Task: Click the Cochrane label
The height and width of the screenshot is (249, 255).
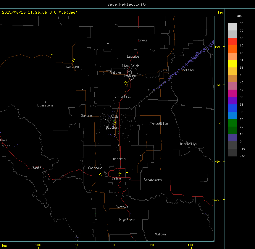Action: 95,168
